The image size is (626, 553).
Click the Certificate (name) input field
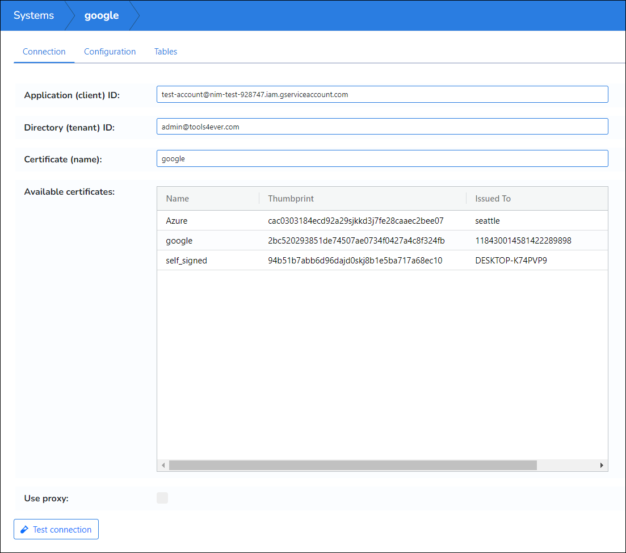point(382,159)
